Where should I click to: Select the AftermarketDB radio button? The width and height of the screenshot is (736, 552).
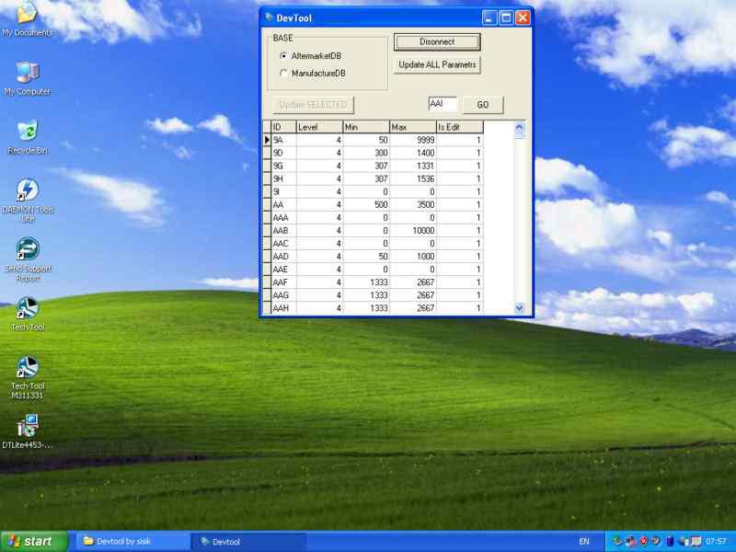coord(283,56)
